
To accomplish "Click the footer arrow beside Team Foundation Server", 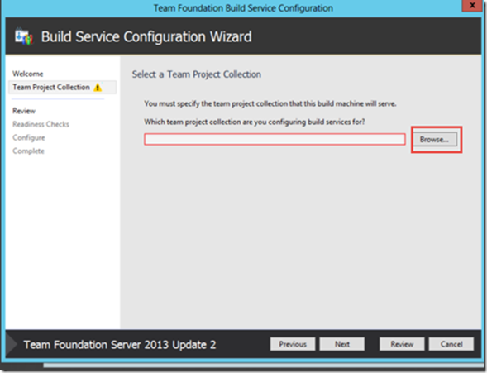I will (12, 344).
